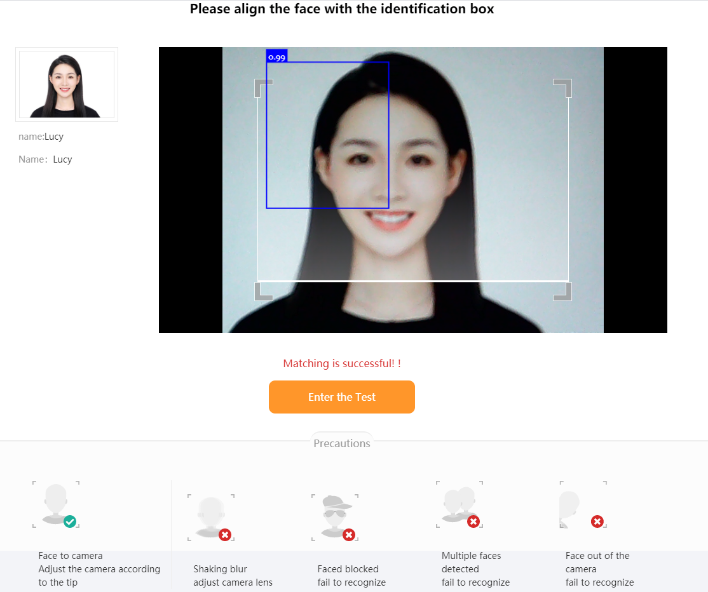Click 'Multiple faces detected' caption text
Viewport: 708px width, 592px height.
[x=472, y=562]
